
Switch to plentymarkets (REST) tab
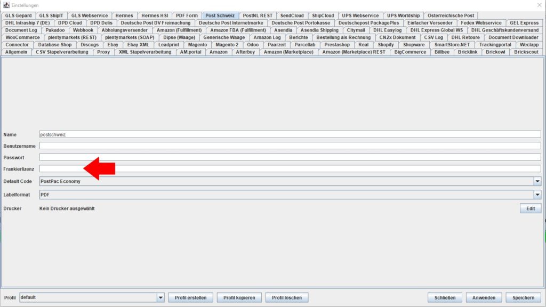click(x=72, y=38)
